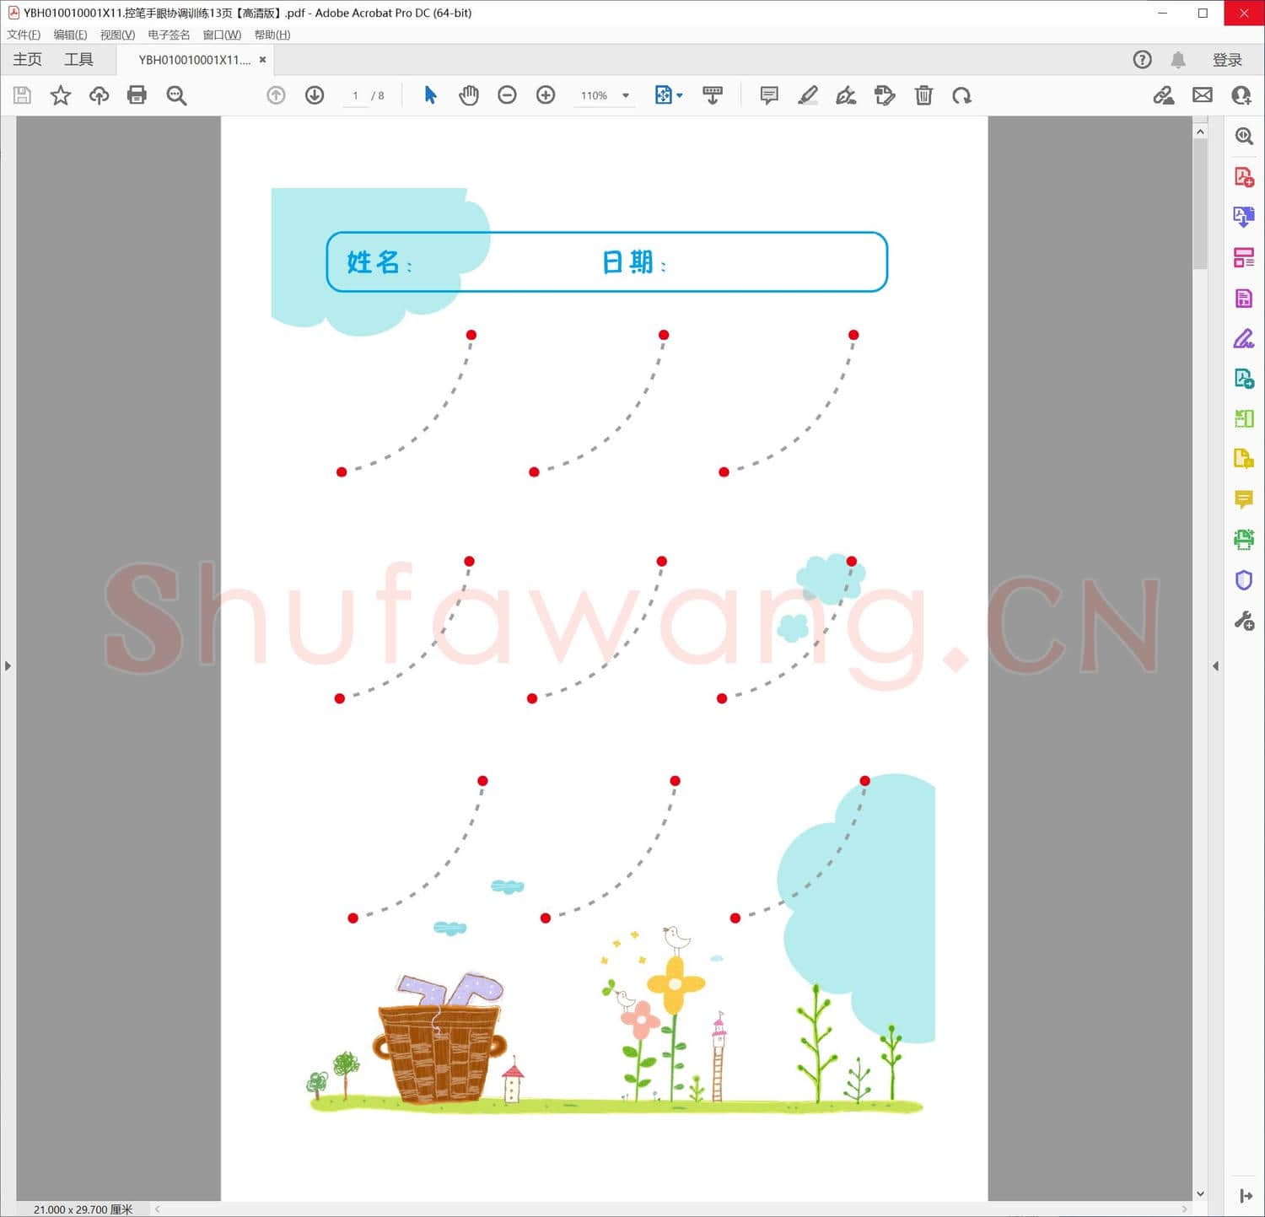Open notifications bell icon
The height and width of the screenshot is (1217, 1265).
click(x=1178, y=60)
